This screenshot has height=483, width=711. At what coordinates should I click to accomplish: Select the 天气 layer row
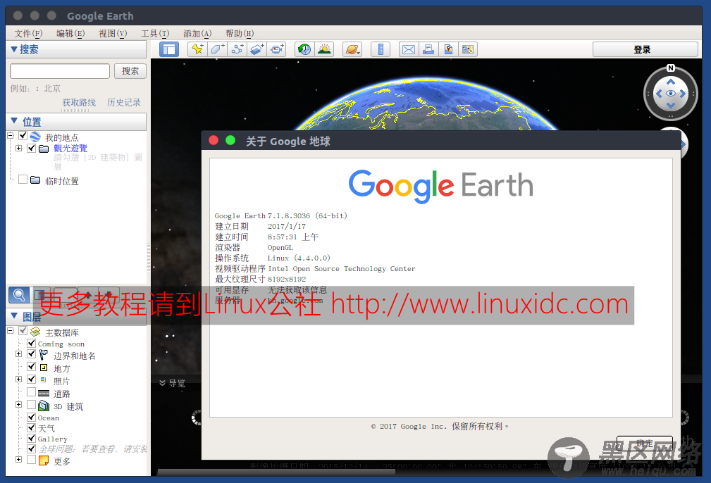47,428
